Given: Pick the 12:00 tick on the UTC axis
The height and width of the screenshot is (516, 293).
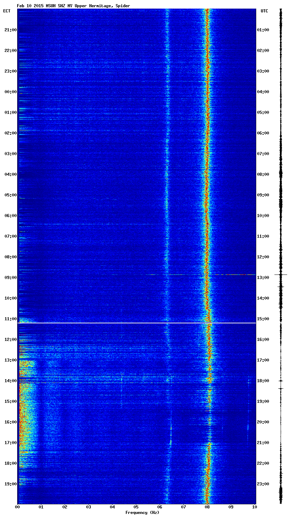Looking at the screenshot, I should coord(263,257).
